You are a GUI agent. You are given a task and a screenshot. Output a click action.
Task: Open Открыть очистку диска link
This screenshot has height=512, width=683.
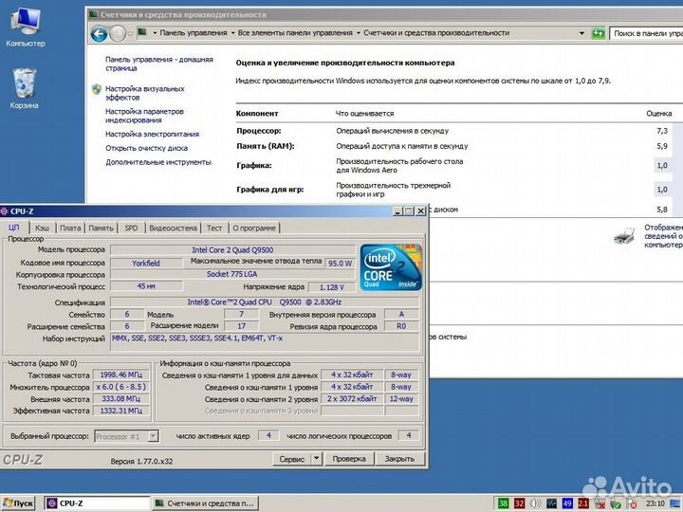146,148
